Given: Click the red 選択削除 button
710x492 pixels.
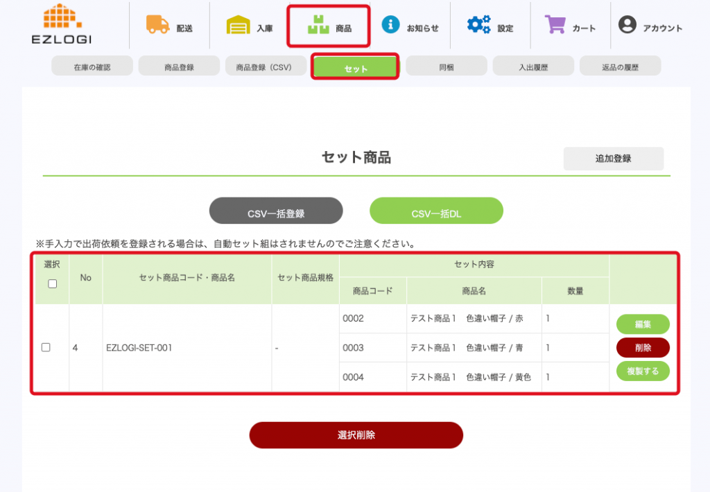Looking at the screenshot, I should click(x=356, y=435).
